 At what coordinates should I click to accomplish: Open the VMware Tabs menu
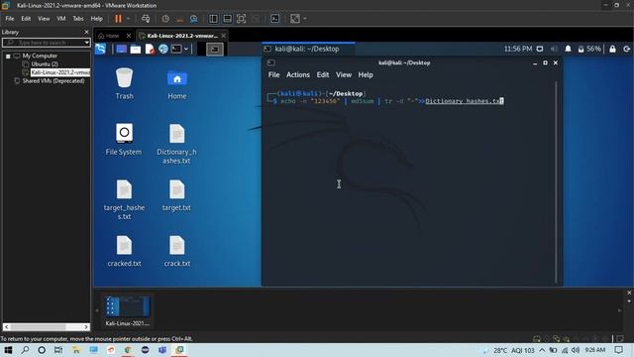click(x=78, y=19)
